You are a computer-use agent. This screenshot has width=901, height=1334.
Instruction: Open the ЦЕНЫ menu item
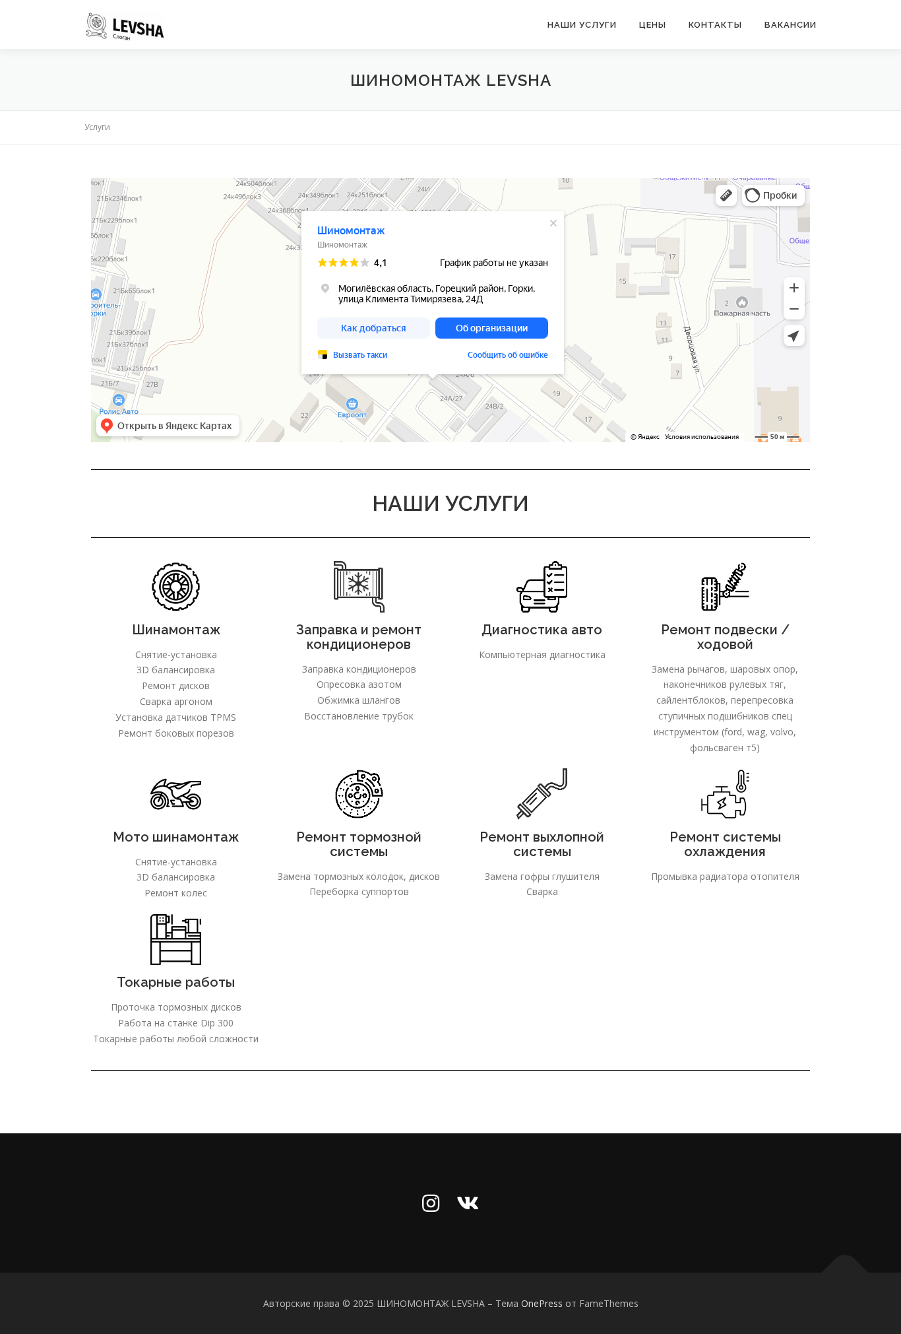click(652, 25)
